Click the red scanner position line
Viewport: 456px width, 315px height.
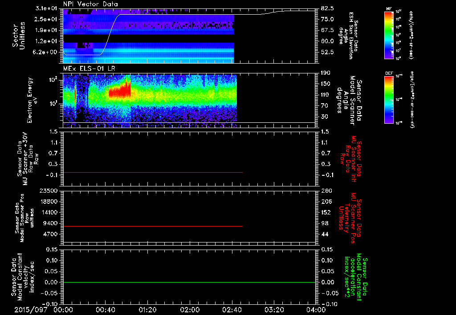[x=153, y=226]
